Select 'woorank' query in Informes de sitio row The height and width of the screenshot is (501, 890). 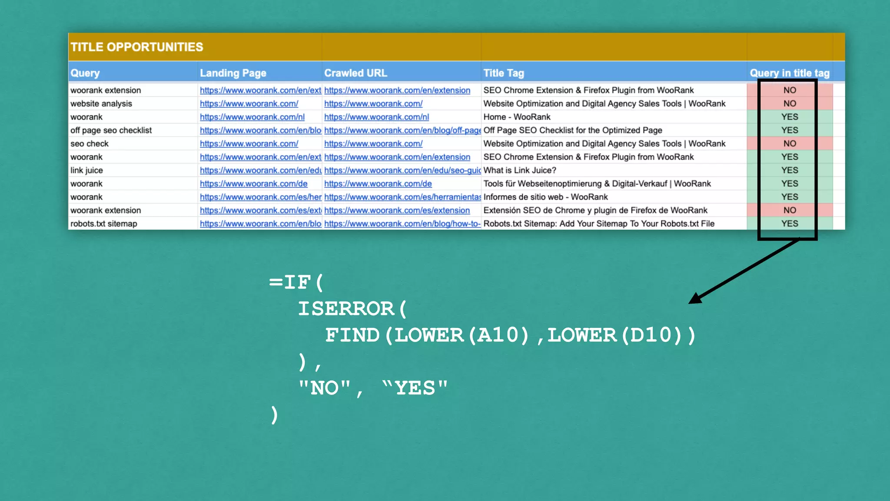point(133,197)
